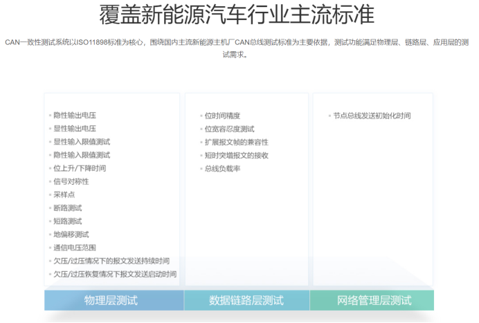The width and height of the screenshot is (479, 323).
Task: Click the 显性输出电压 entry
Action: pos(75,129)
